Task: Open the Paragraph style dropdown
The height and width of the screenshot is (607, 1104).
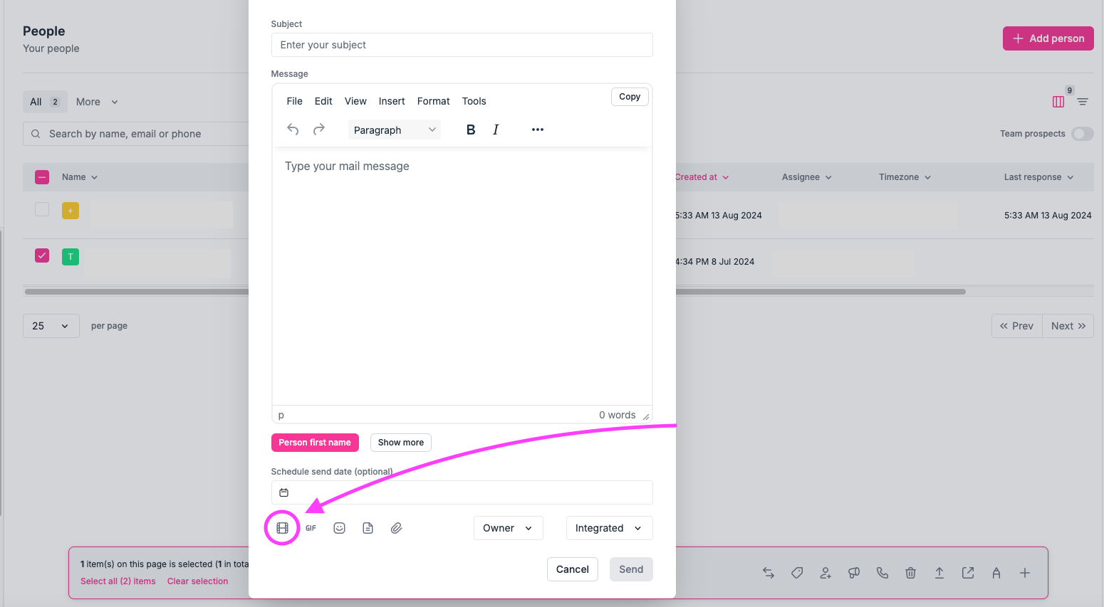Action: pos(394,130)
